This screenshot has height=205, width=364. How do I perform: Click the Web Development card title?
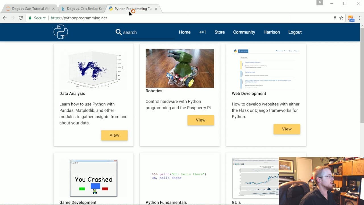tap(249, 93)
